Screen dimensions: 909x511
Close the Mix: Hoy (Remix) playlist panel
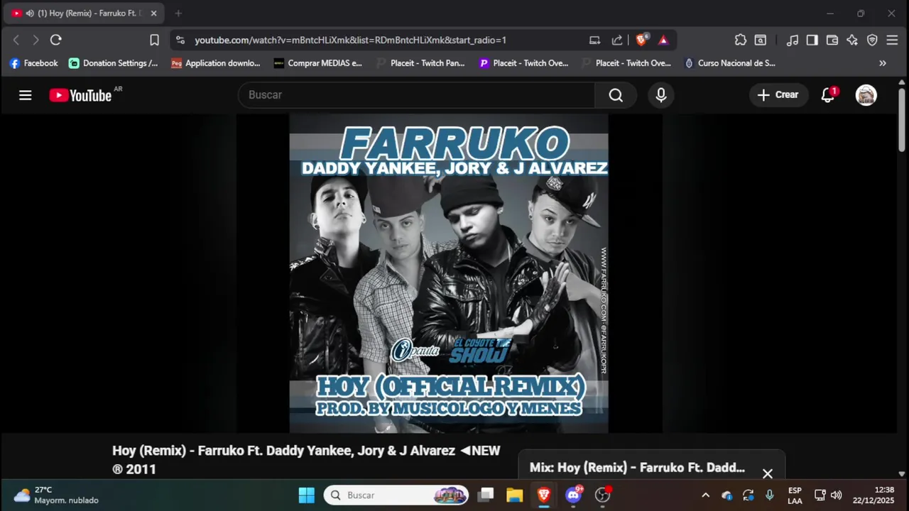coord(768,473)
